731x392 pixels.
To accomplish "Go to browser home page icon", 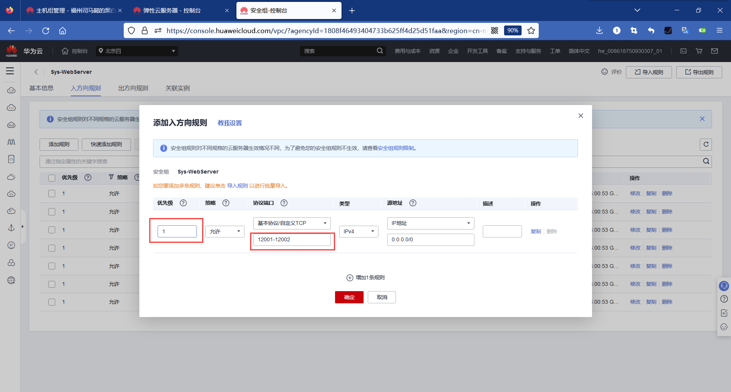I will point(62,31).
